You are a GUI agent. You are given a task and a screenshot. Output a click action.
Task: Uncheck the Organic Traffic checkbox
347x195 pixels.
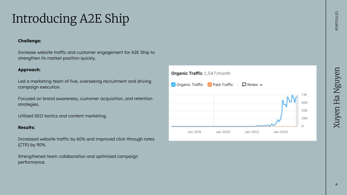[x=173, y=84]
